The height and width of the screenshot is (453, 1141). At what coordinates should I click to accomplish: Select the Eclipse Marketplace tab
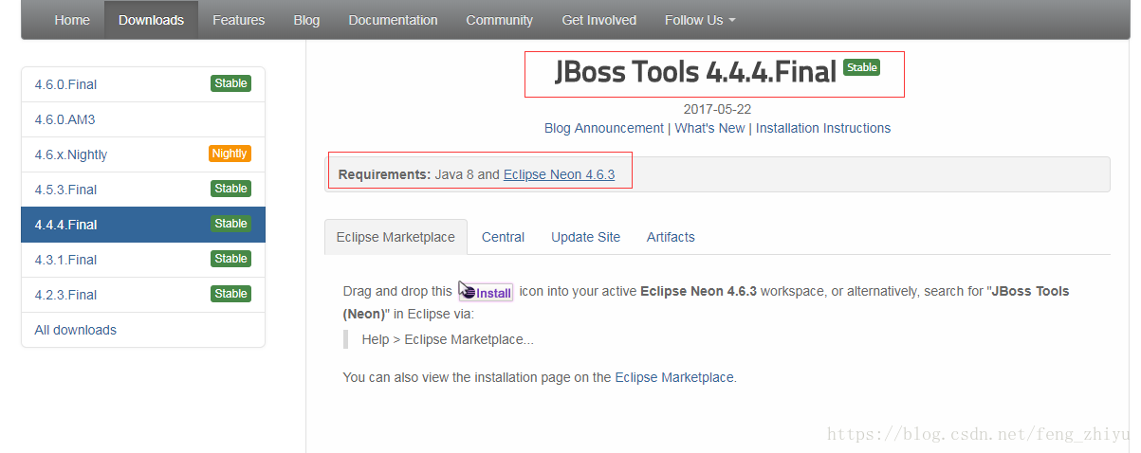tap(396, 237)
